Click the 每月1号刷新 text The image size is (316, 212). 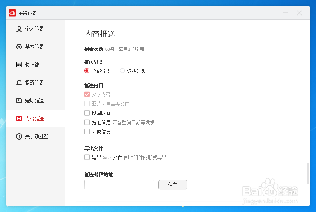(x=131, y=49)
